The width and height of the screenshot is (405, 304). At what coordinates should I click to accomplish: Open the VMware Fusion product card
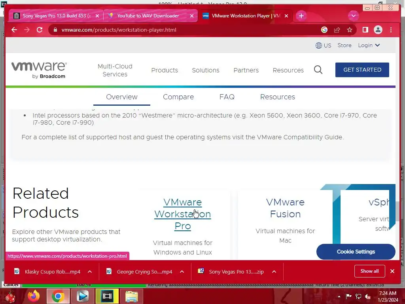(x=285, y=208)
